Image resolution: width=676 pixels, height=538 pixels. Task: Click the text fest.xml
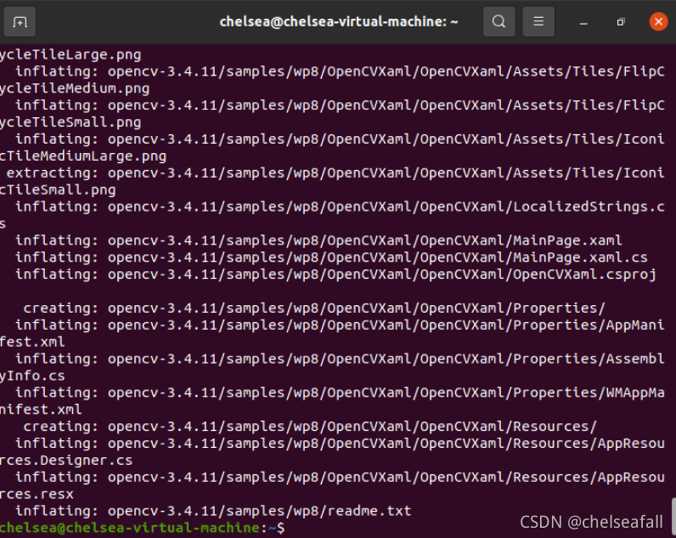32,342
